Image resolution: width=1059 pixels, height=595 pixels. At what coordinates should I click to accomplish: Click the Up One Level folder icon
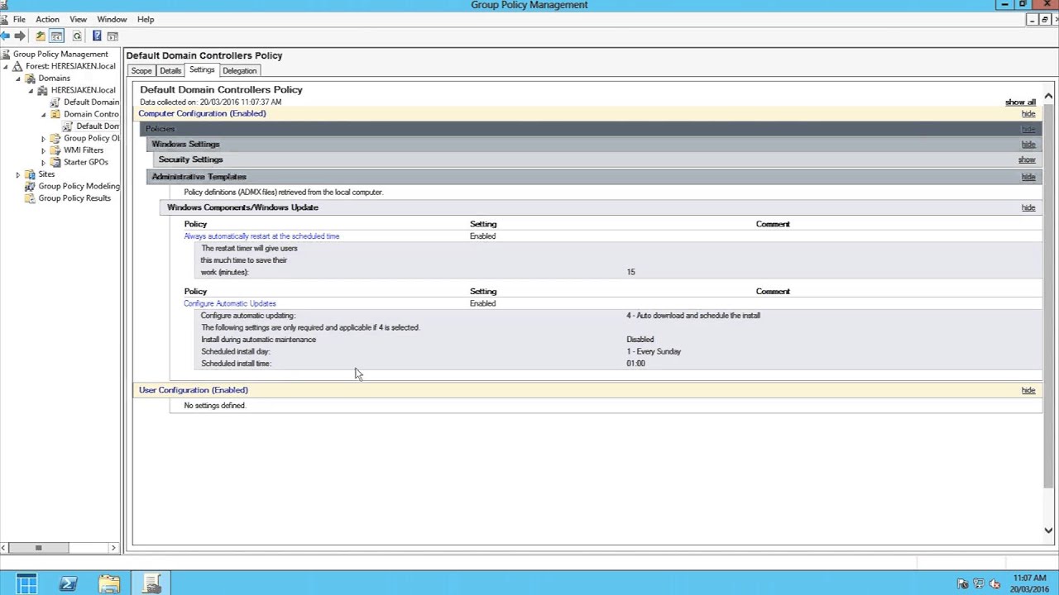click(x=40, y=36)
